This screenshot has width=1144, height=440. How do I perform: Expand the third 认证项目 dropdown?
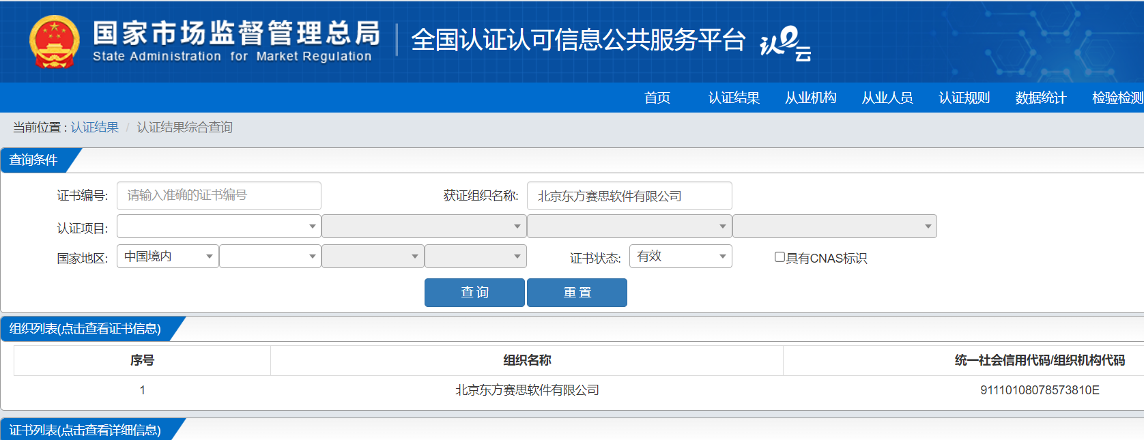[629, 226]
